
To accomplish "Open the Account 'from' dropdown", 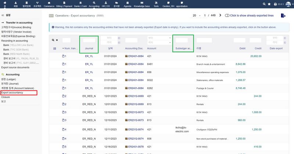I will [x=159, y=38].
